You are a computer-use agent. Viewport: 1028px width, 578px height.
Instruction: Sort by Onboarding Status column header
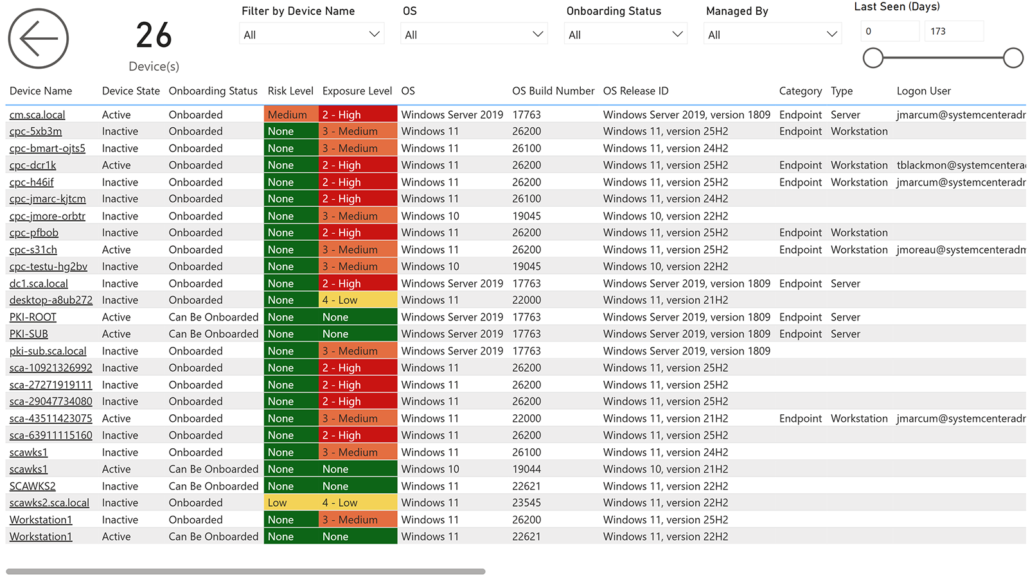pyautogui.click(x=213, y=91)
